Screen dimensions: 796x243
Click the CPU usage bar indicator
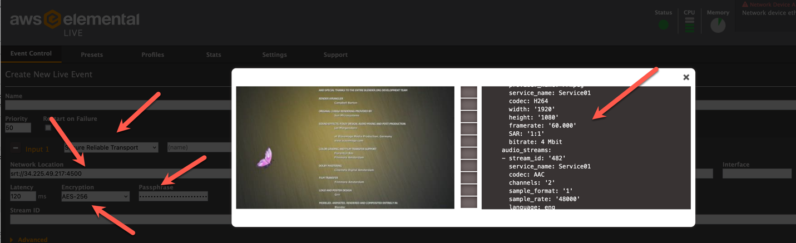(689, 24)
